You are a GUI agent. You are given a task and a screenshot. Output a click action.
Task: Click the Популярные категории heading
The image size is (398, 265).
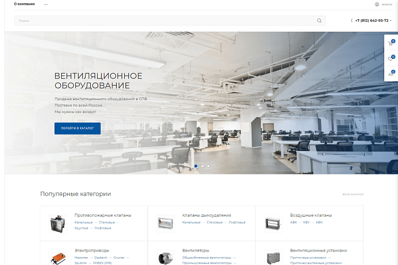tap(76, 194)
